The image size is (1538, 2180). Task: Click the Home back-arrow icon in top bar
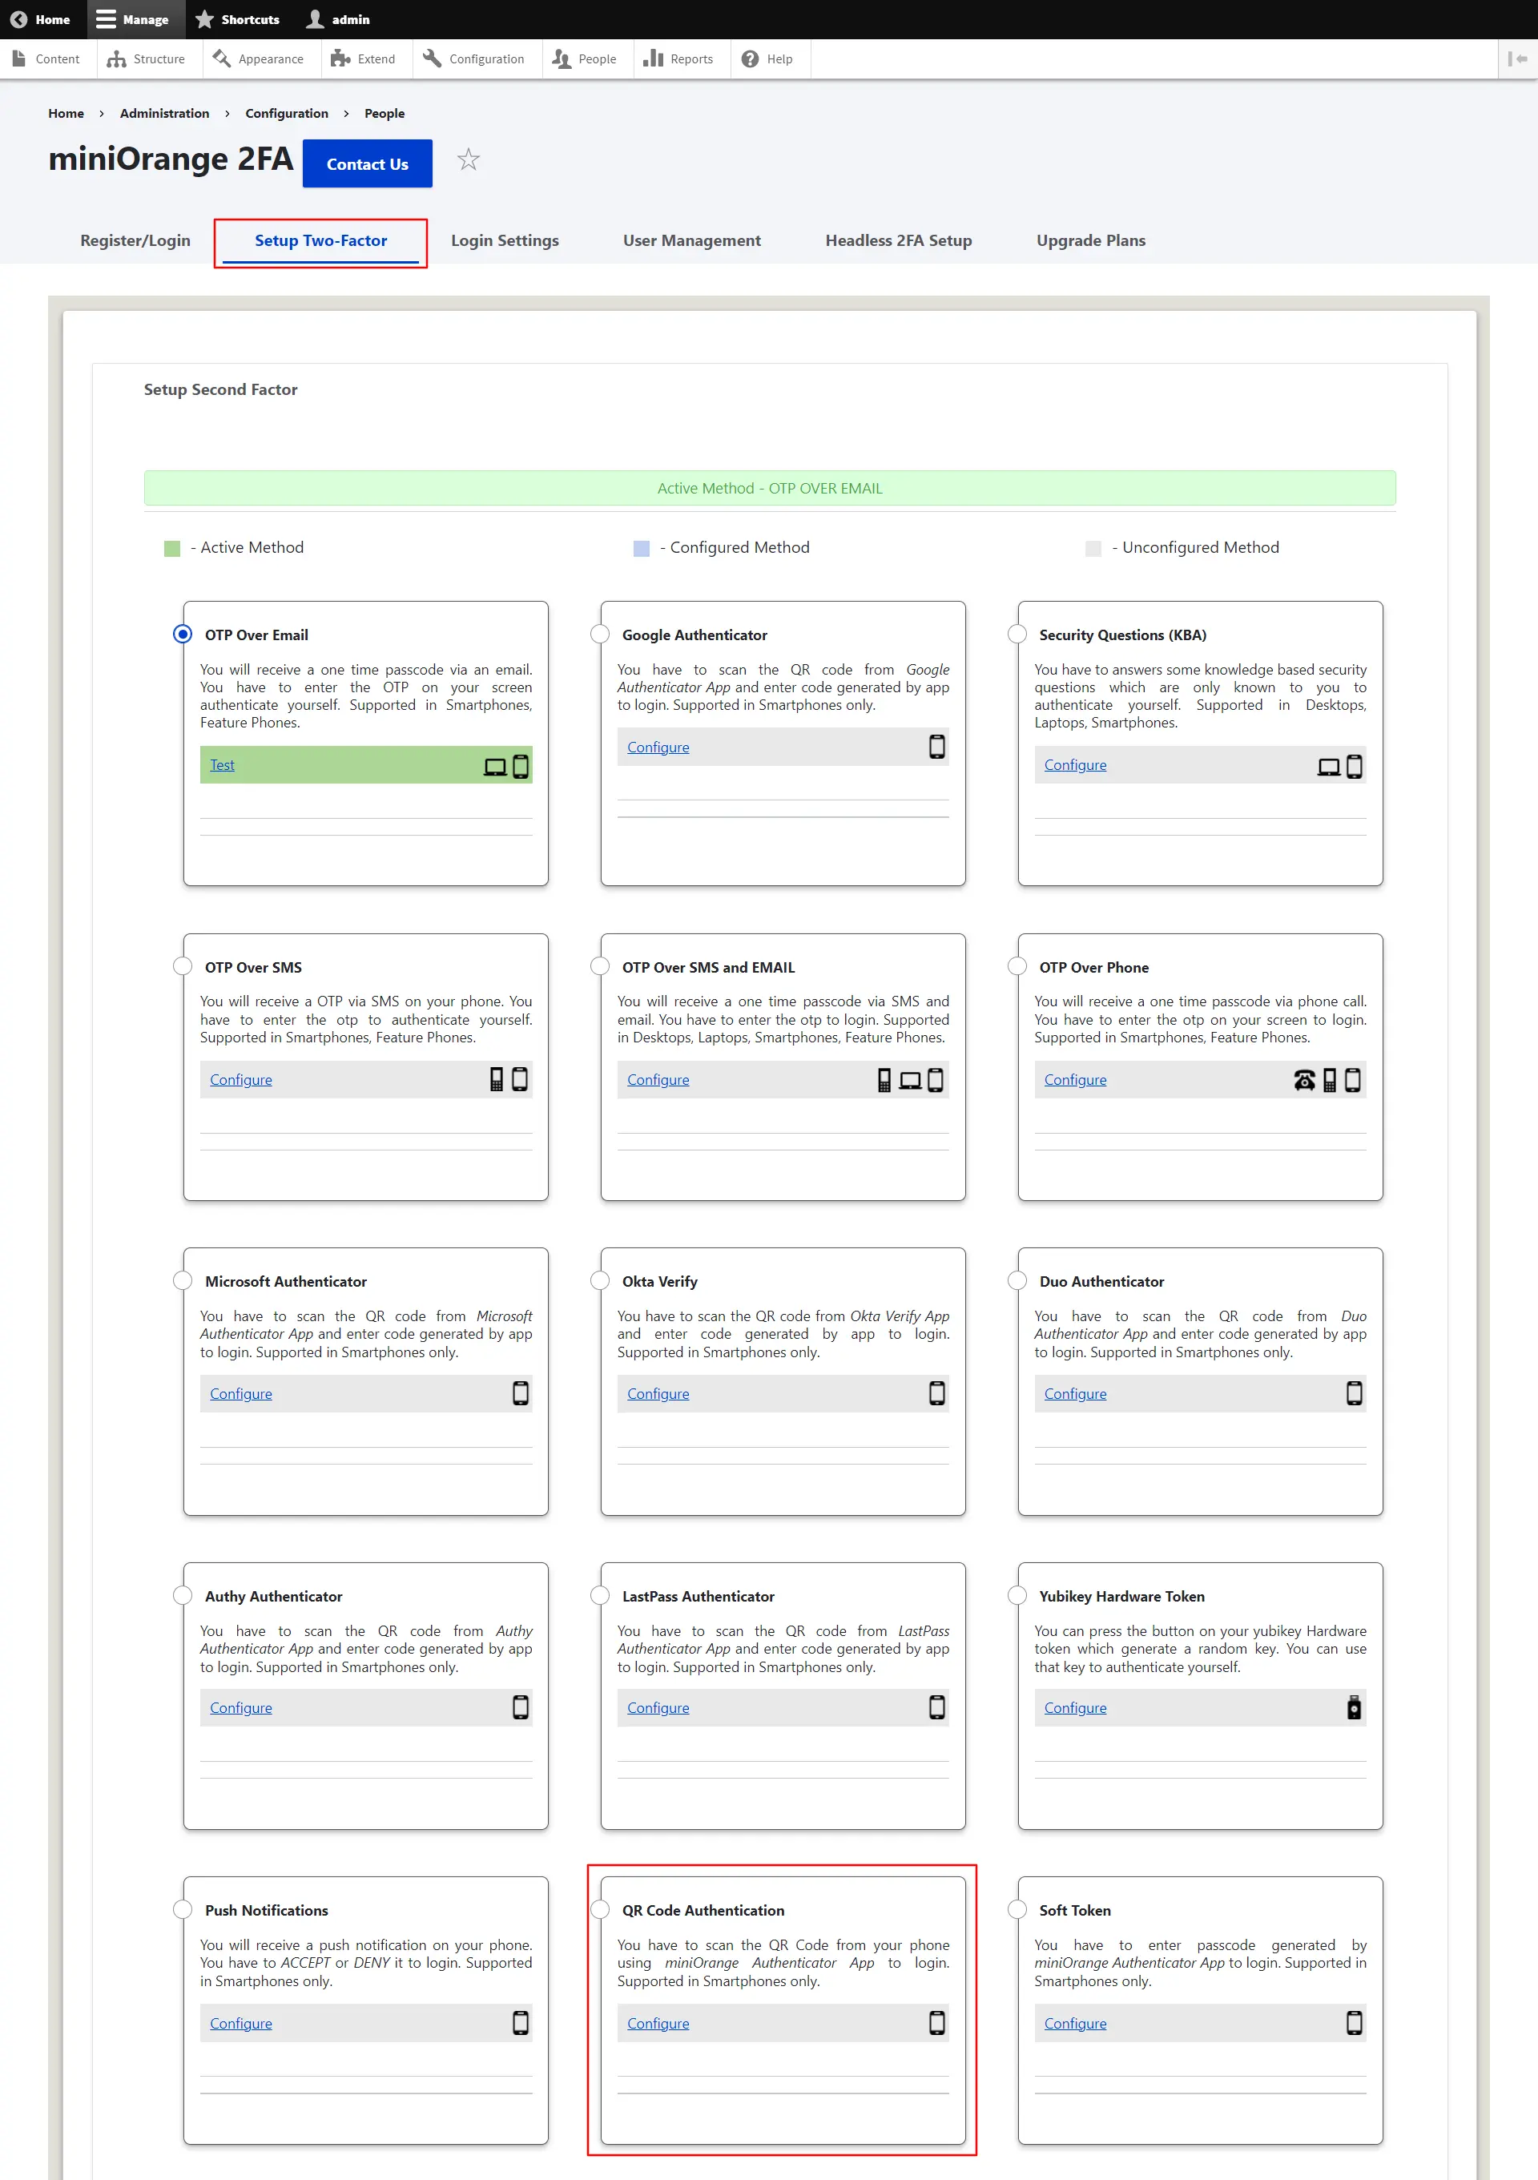pos(19,19)
